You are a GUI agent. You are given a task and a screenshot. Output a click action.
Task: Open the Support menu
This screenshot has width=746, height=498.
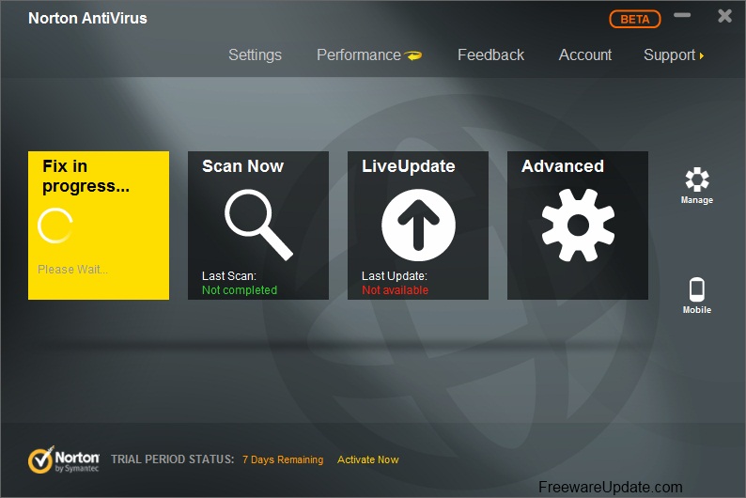(x=669, y=55)
